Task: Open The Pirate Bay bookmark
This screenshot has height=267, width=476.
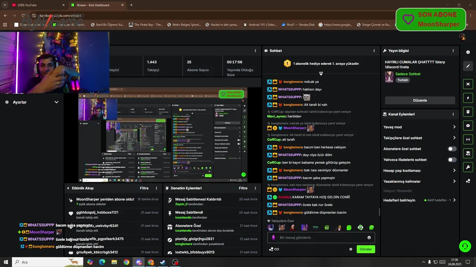Action: (146, 25)
